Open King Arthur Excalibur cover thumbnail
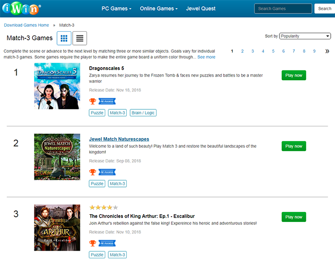Image resolution: width=335 pixels, height=268 pixels. 57,228
